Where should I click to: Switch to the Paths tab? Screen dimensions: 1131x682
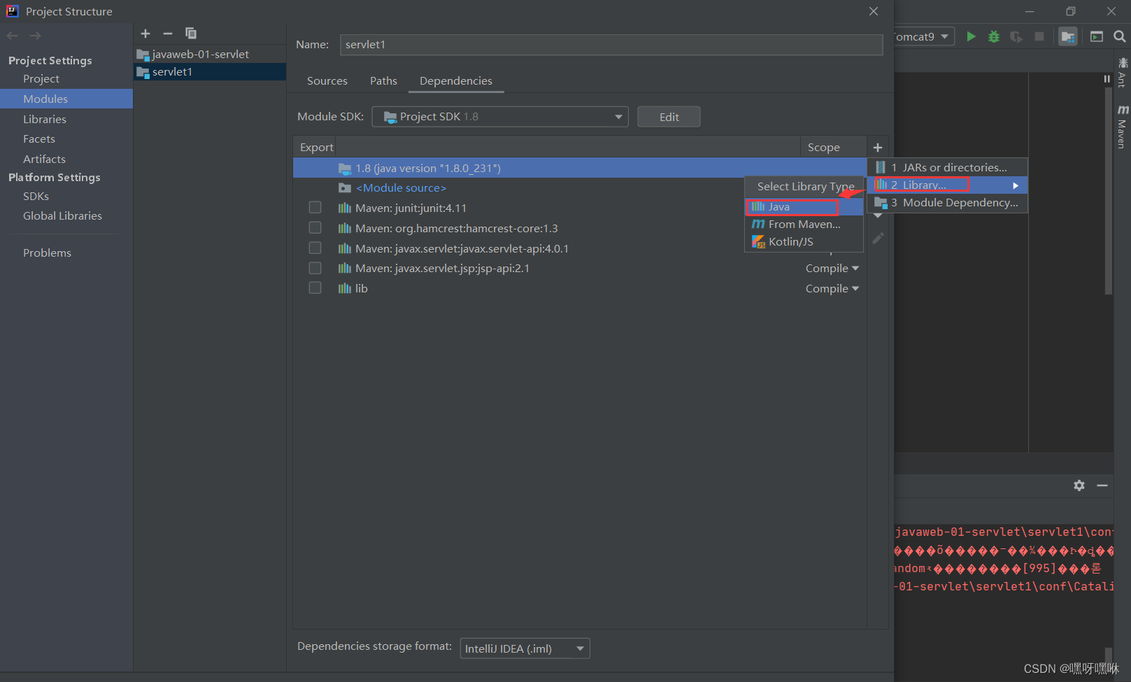[383, 81]
